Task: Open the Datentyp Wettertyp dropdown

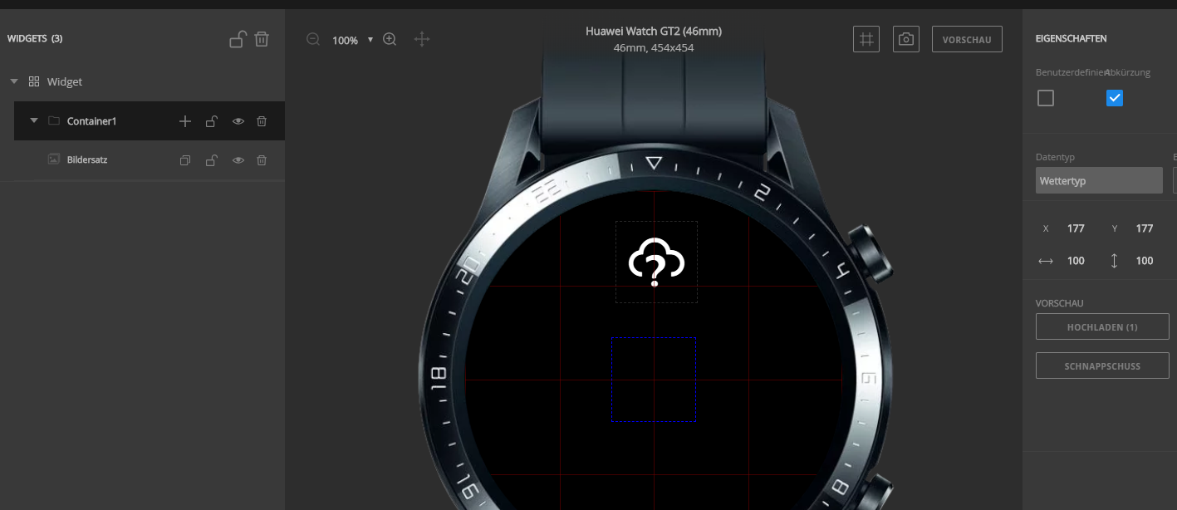Action: [x=1099, y=180]
